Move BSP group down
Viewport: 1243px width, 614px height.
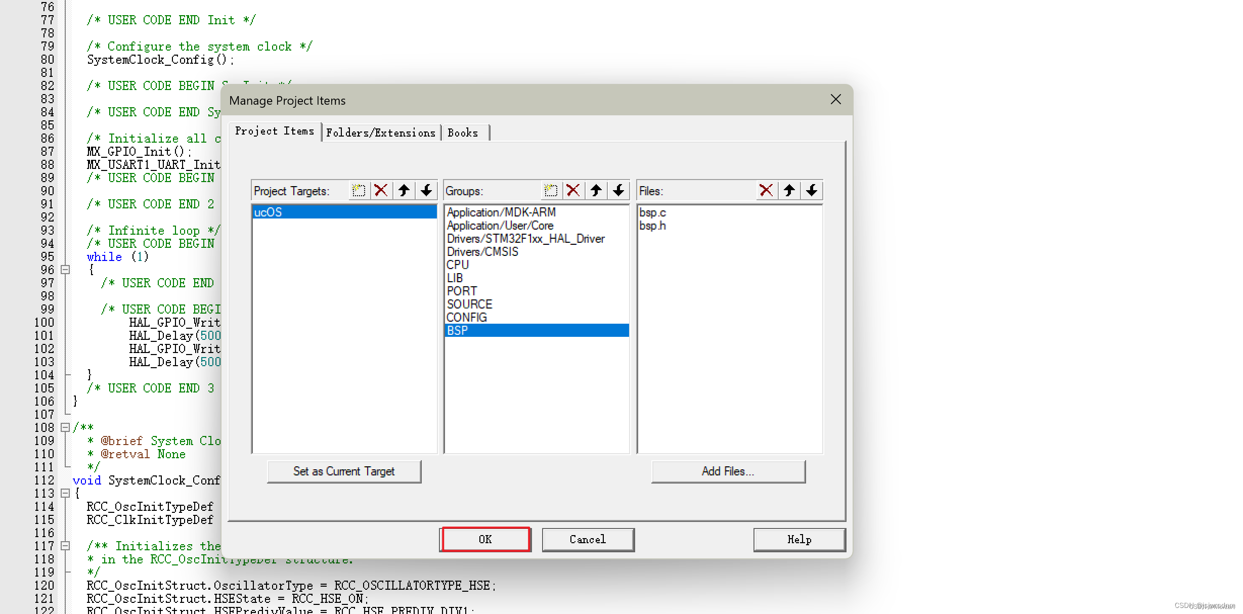pos(618,191)
